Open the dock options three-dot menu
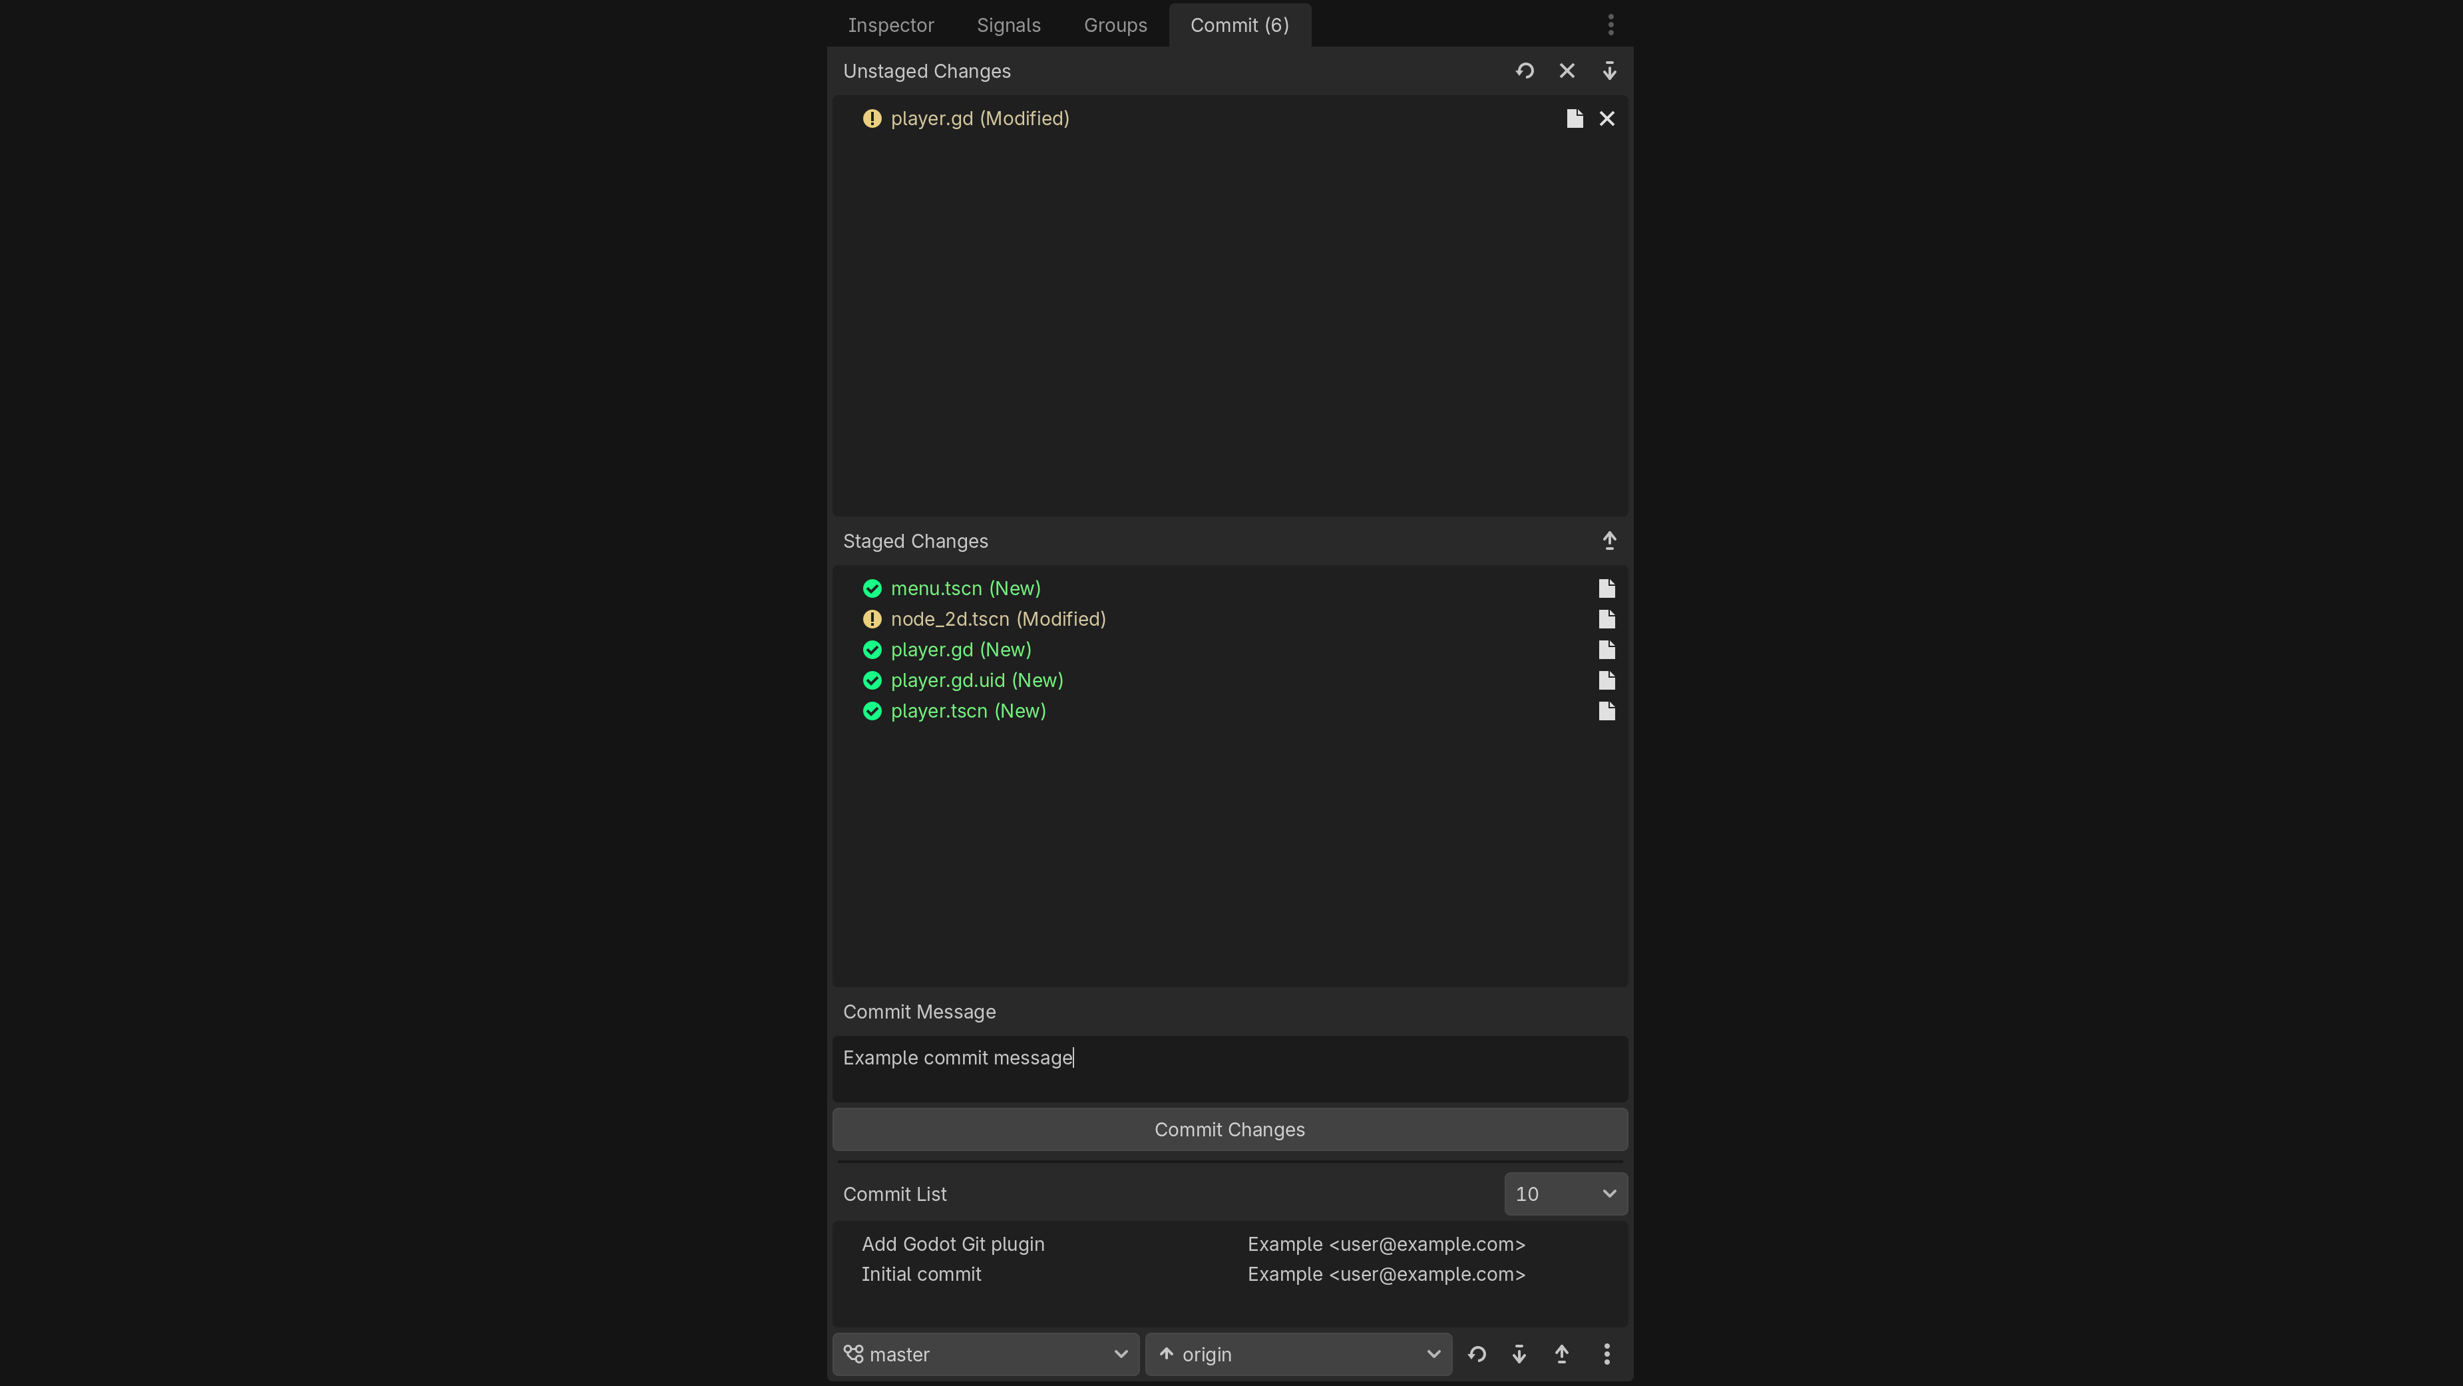 click(x=1611, y=25)
